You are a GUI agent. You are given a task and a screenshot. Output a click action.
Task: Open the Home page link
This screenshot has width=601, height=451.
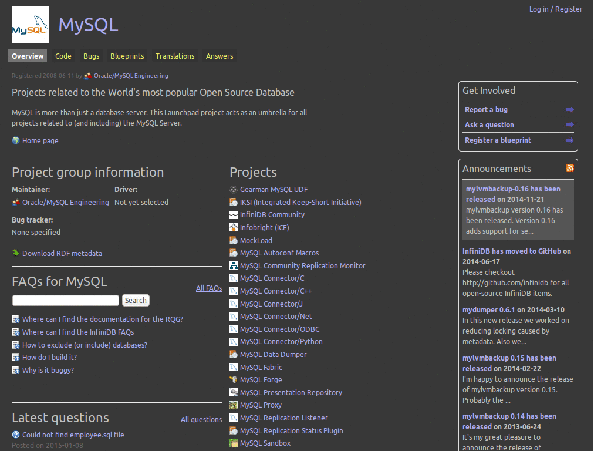(x=40, y=141)
